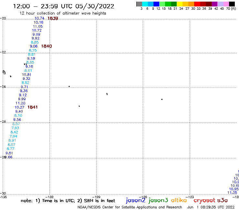Click the light green swatch in the legend
The height and width of the screenshot is (210, 239).
point(162,4)
